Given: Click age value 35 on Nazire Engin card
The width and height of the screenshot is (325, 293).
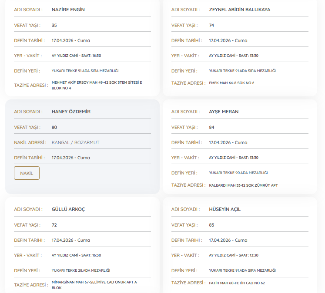Looking at the screenshot, I should pyautogui.click(x=54, y=25).
